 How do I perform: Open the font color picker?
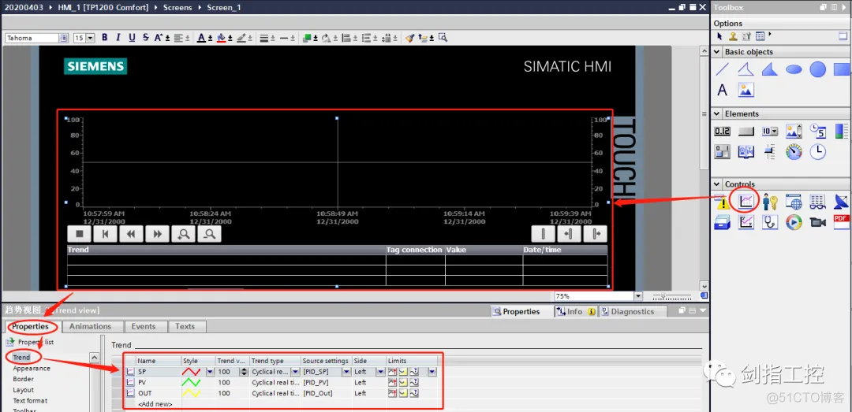(201, 38)
